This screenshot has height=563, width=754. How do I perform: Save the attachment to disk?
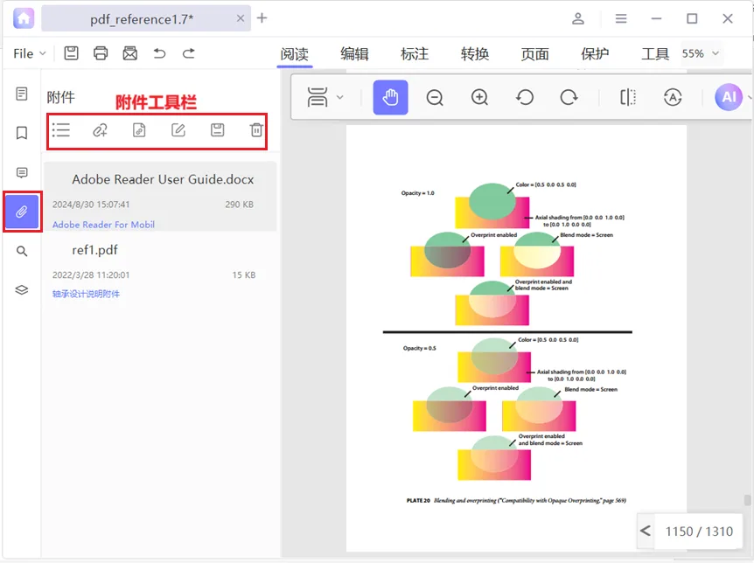point(217,130)
